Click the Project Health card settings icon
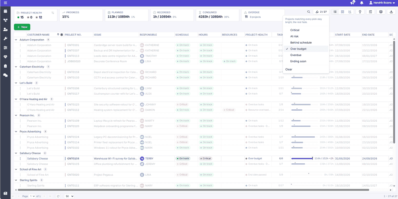This screenshot has height=199, width=398. point(53,12)
